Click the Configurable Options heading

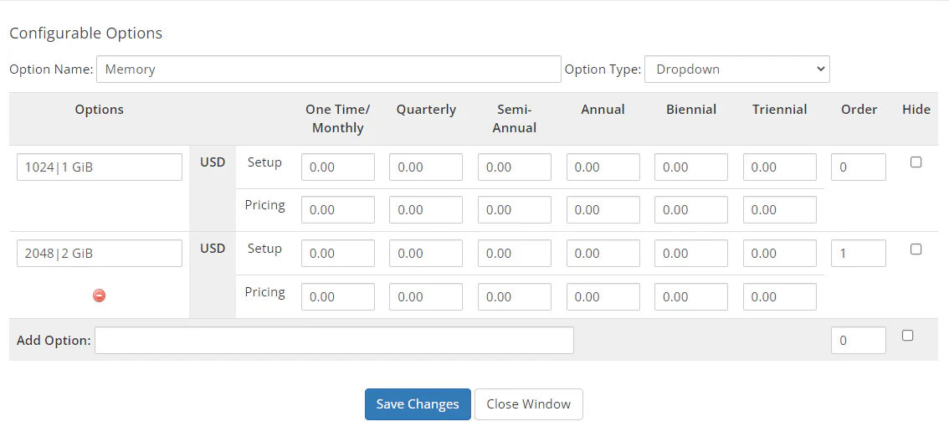click(86, 33)
